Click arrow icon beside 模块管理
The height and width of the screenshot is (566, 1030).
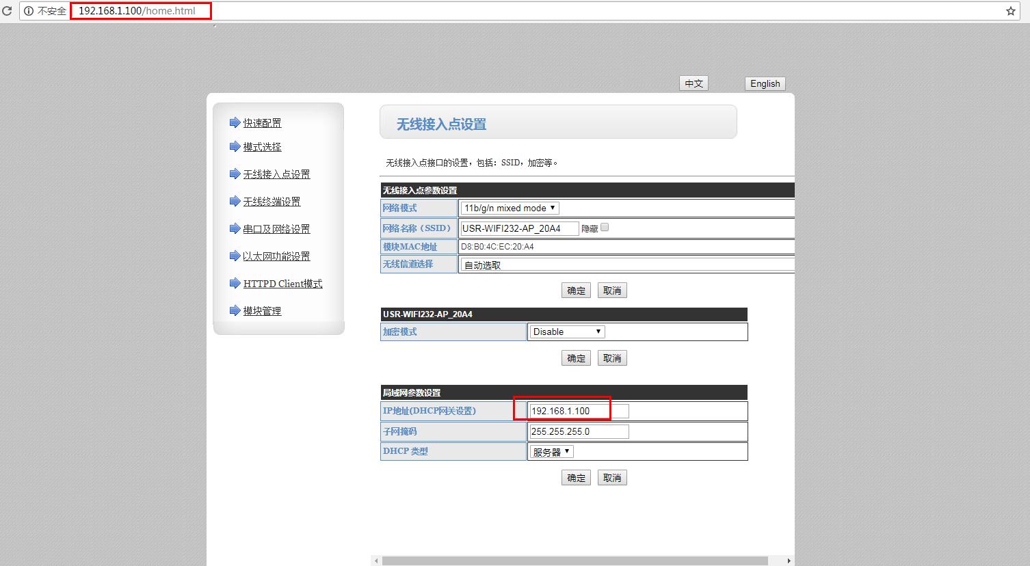[x=235, y=310]
